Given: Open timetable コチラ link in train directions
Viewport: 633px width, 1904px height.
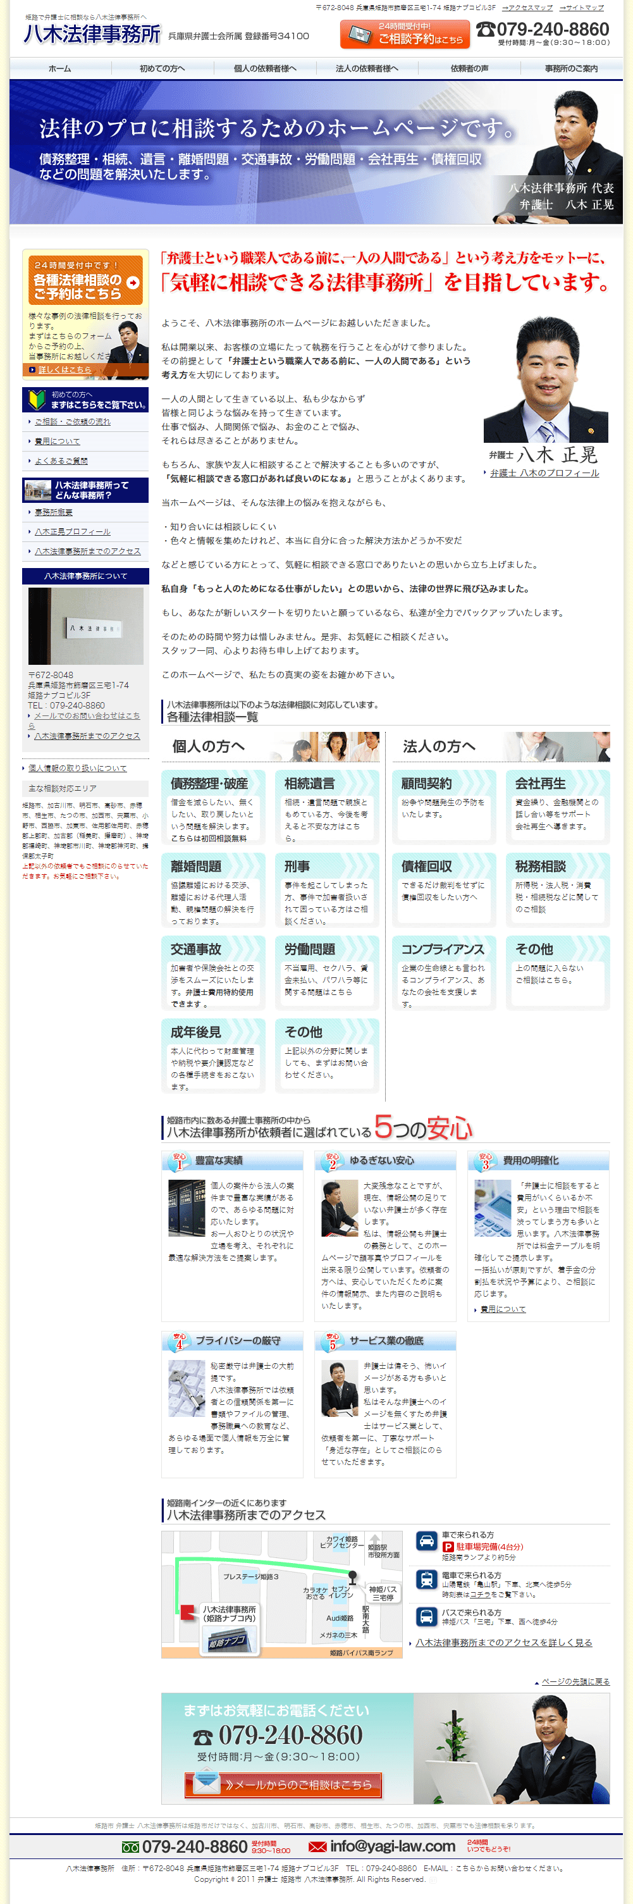Looking at the screenshot, I should click(x=480, y=1594).
